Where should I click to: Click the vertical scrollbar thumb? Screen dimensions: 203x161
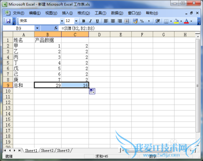198,86
